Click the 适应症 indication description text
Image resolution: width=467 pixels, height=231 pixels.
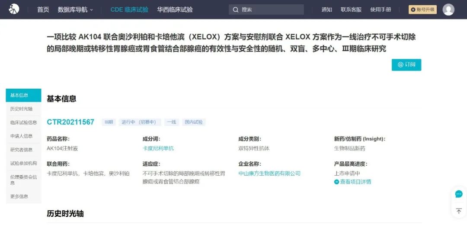click(184, 178)
